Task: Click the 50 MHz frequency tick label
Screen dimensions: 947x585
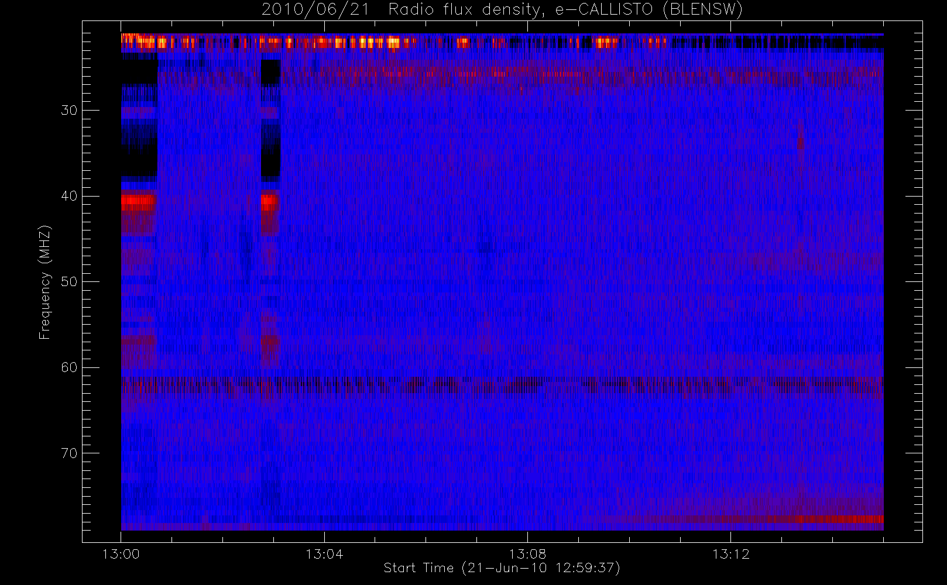Action: [x=69, y=282]
